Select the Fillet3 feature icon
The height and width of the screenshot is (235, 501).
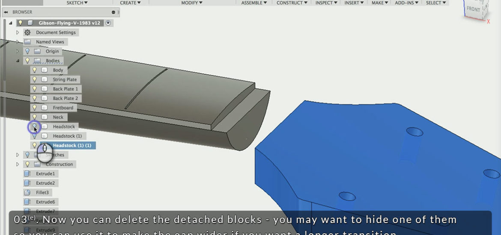tap(28, 192)
